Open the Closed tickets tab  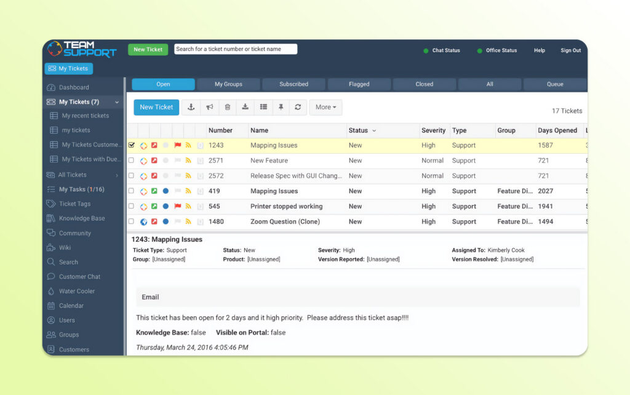424,84
